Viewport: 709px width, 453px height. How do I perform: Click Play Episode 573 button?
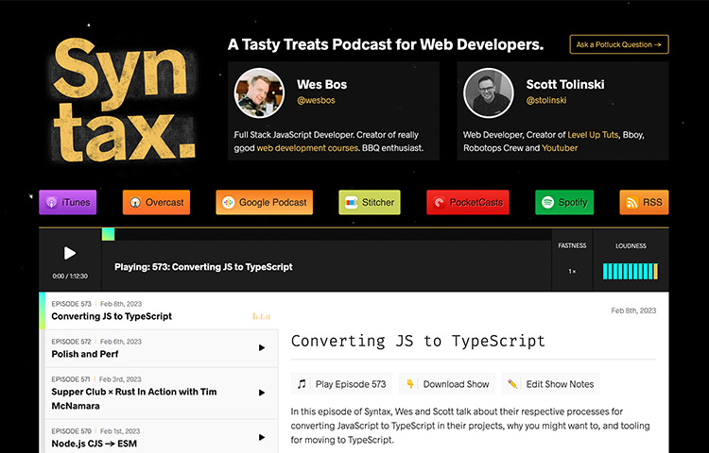341,384
